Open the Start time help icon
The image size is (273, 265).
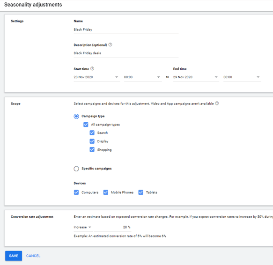[x=92, y=69]
